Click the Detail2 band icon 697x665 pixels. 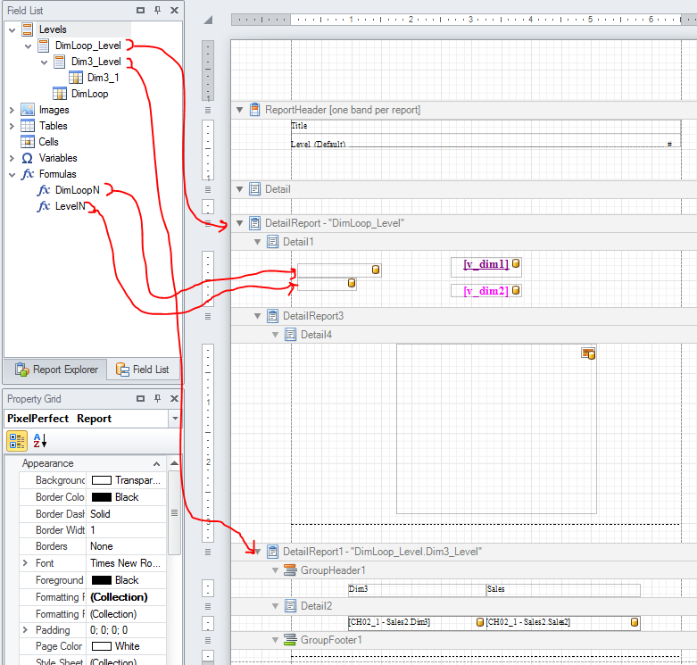point(290,605)
